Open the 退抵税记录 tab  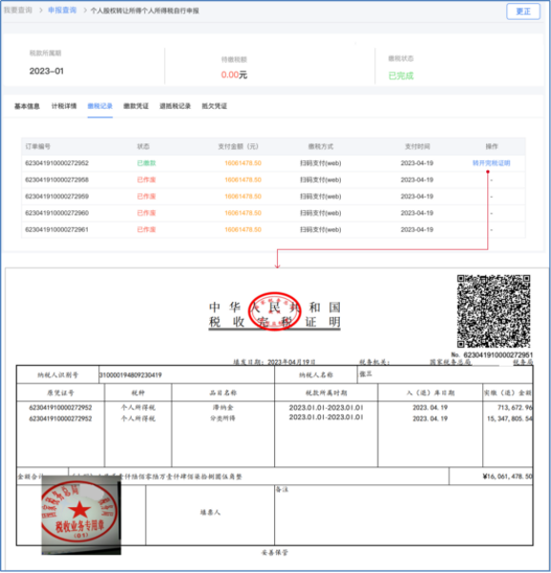tap(175, 106)
